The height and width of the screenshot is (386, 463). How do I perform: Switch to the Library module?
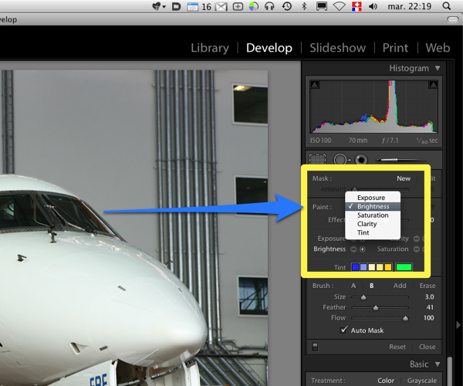(210, 48)
